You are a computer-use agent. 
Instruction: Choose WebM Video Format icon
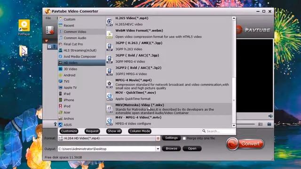110,35
